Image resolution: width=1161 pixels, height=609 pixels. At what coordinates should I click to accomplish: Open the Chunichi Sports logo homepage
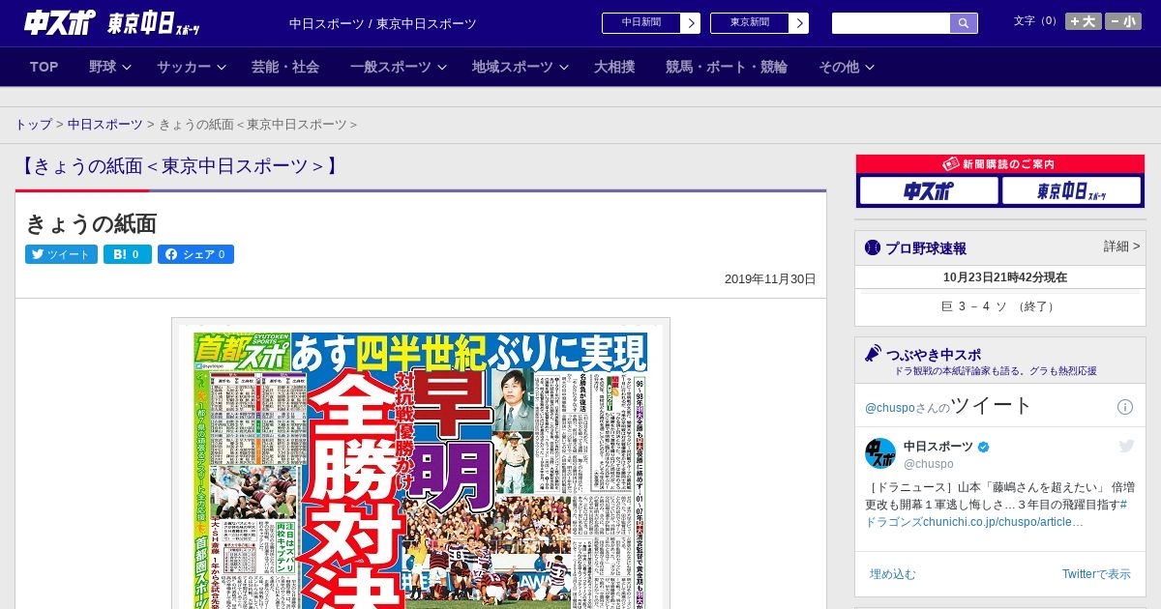click(60, 22)
